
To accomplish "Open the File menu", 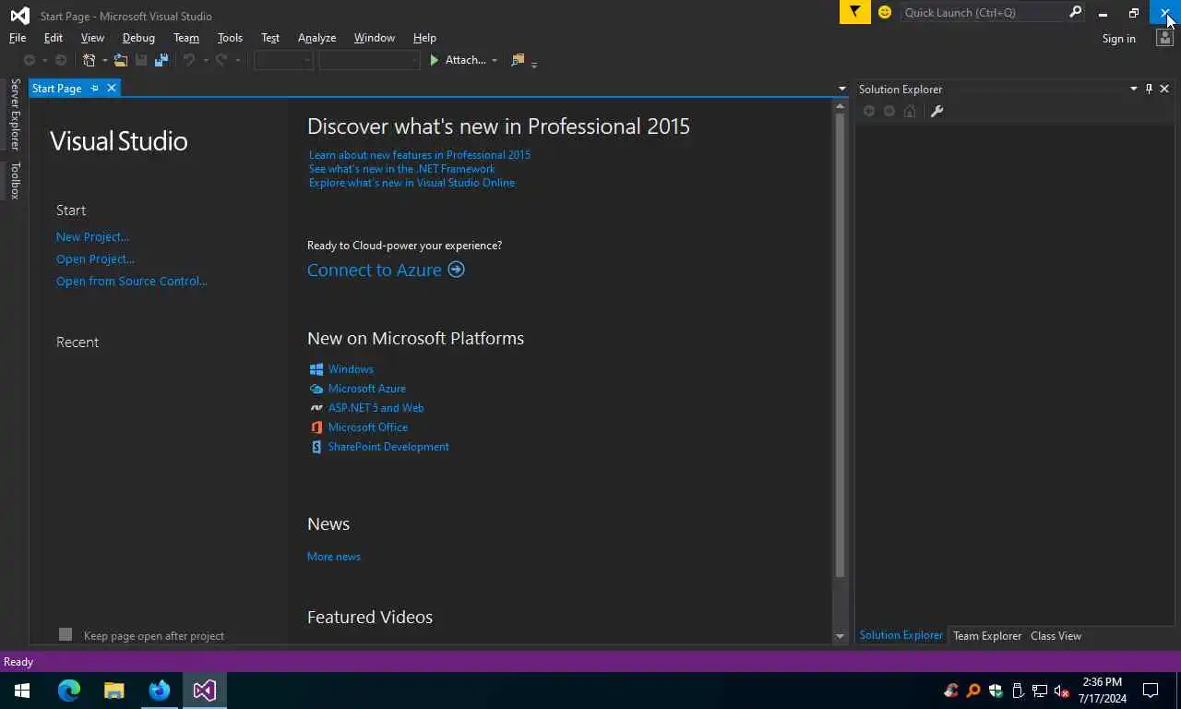I will point(18,38).
